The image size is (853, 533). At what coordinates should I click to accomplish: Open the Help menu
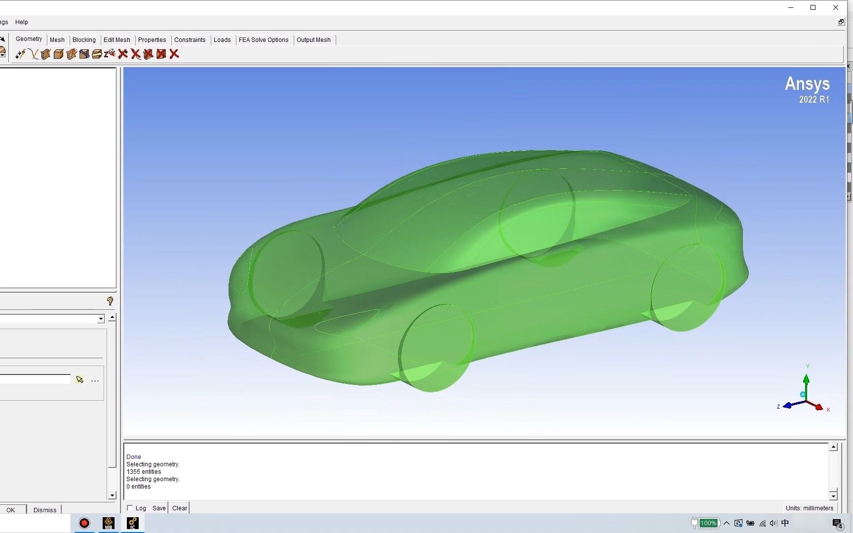pos(22,22)
